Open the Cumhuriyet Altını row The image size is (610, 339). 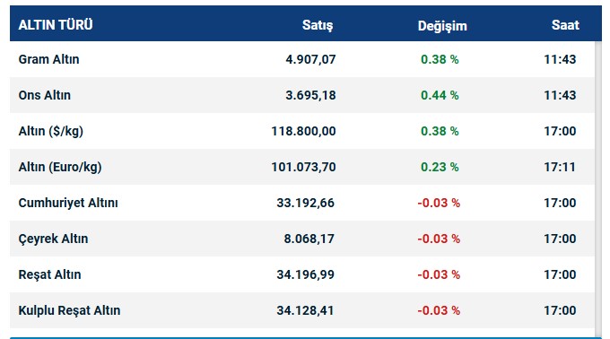click(x=302, y=203)
